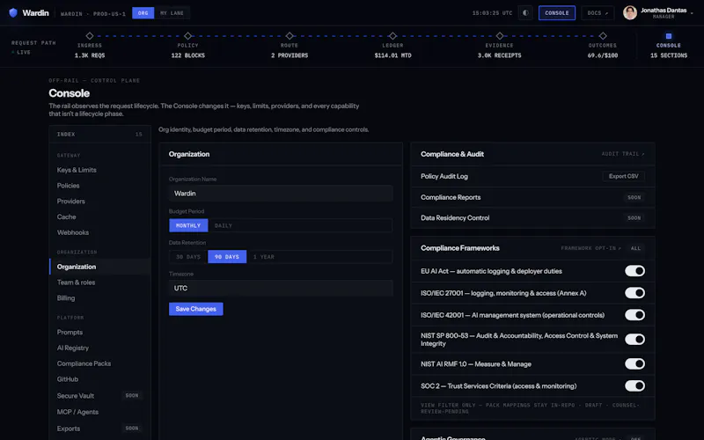This screenshot has width=704, height=440.
Task: Open the Audit Trail link
Action: tap(623, 154)
